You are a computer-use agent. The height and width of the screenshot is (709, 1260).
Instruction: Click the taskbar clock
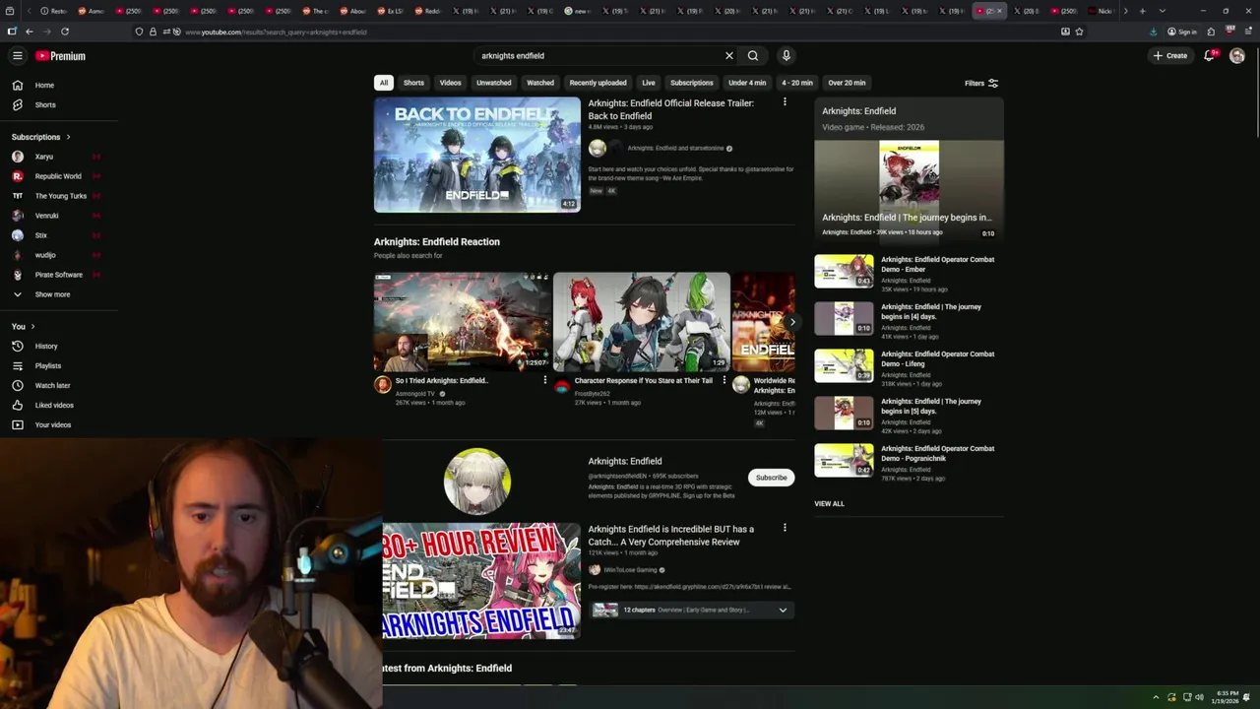[x=1228, y=697]
